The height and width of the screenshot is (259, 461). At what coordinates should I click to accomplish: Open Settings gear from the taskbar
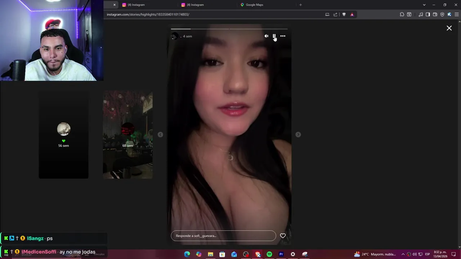293,254
